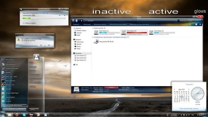Click the Start menu program search field
The width and height of the screenshot is (208, 117).
tap(14, 109)
